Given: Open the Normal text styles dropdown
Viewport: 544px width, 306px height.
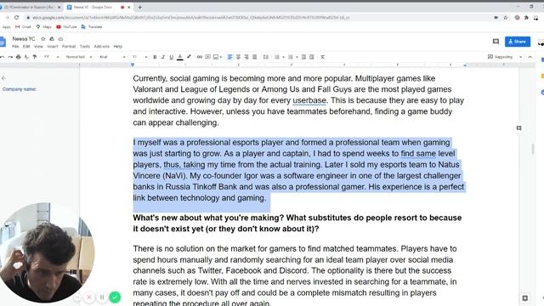Looking at the screenshot, I should (79, 57).
